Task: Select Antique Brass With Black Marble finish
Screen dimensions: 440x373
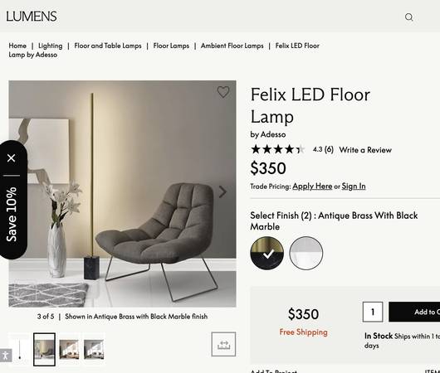Action: click(266, 253)
